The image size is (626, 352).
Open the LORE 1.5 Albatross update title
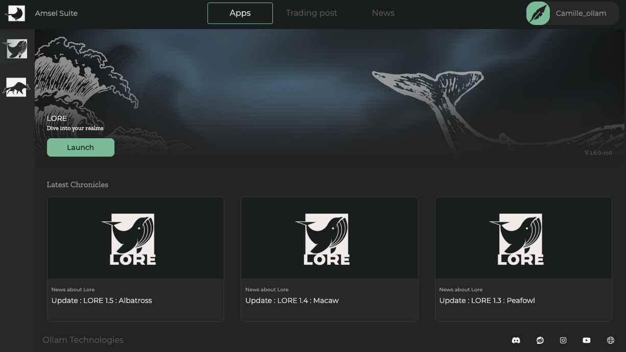(x=102, y=300)
